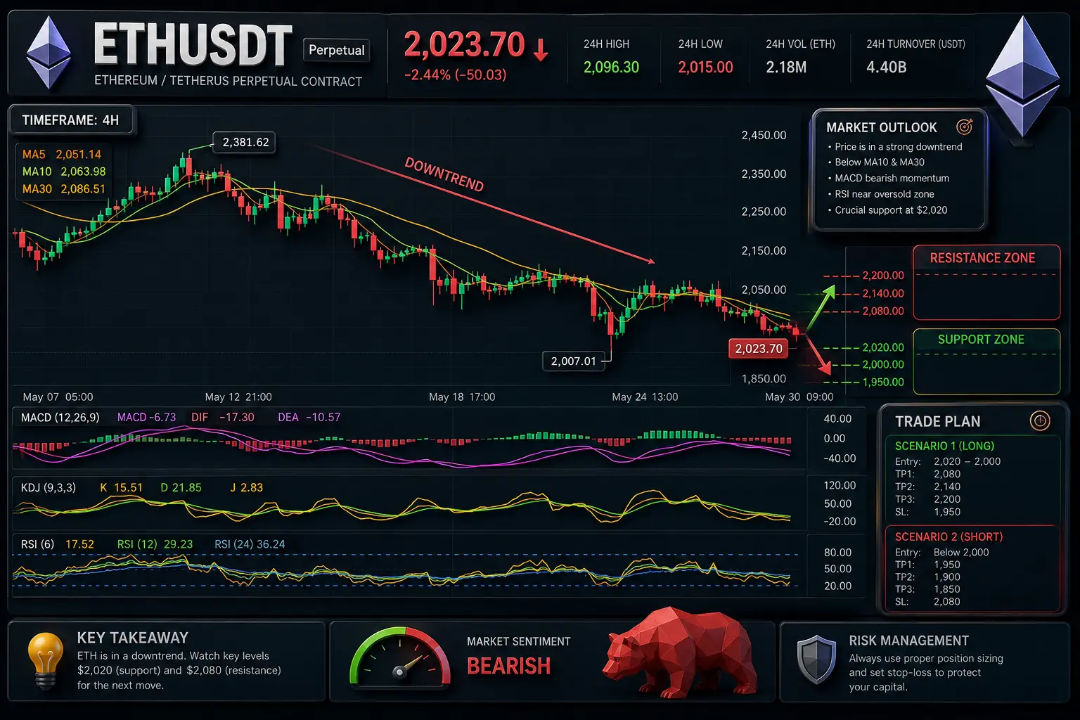Click the BEARISH sentiment text
The width and height of the screenshot is (1080, 720).
(509, 666)
